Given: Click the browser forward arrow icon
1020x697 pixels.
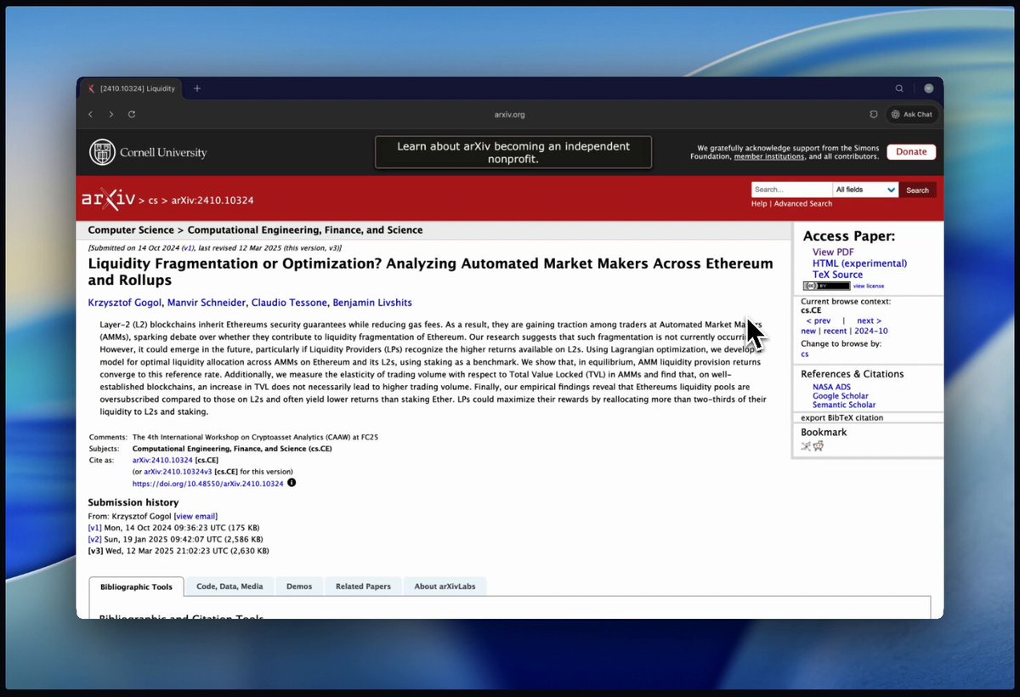Looking at the screenshot, I should click(x=111, y=114).
